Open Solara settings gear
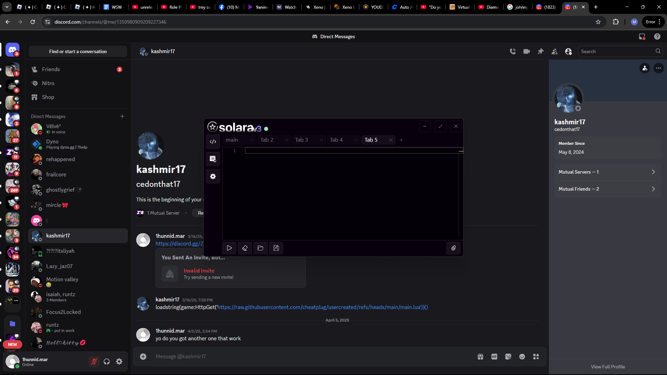The width and height of the screenshot is (667, 375). (x=213, y=176)
